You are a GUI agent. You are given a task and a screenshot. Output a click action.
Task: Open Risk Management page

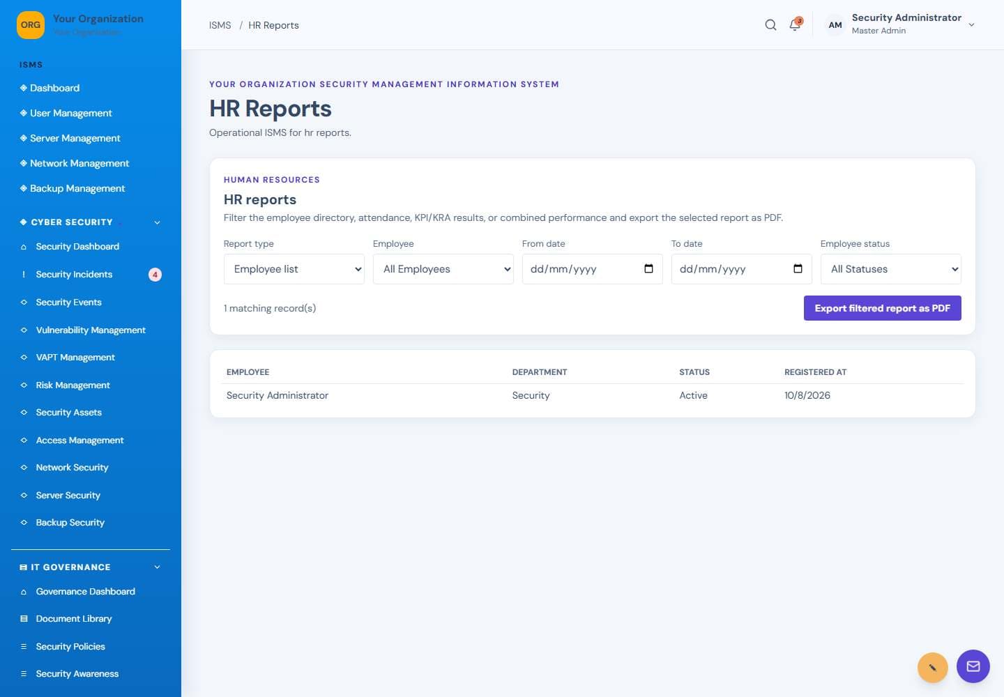[x=73, y=385]
